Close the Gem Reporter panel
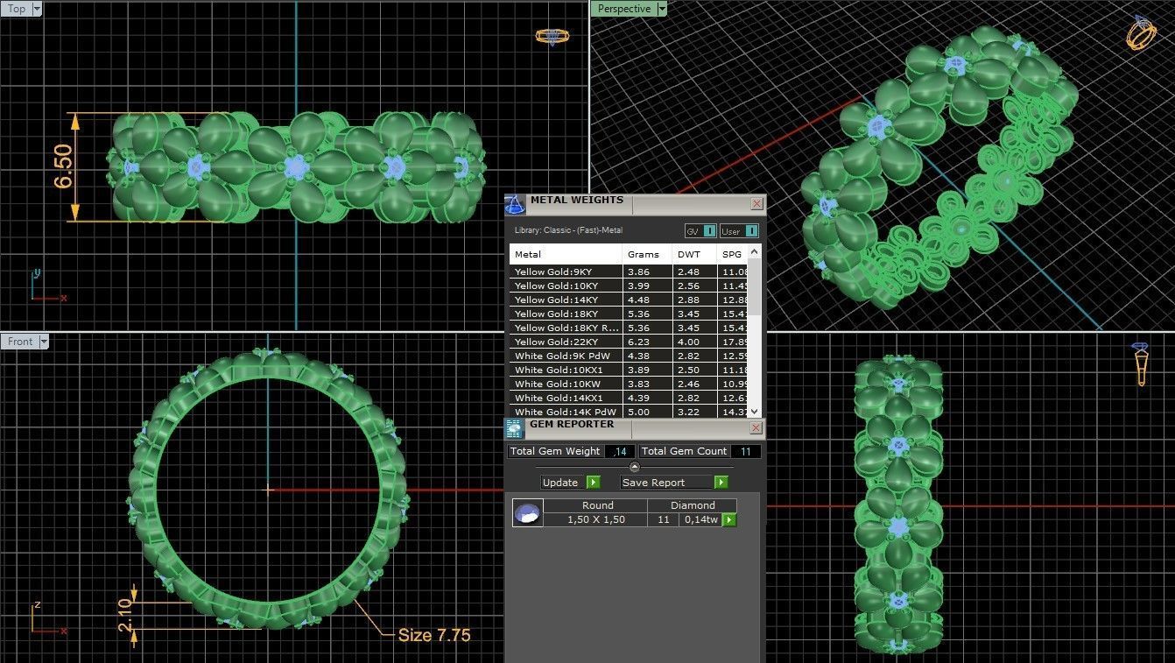The image size is (1175, 663). (x=756, y=427)
